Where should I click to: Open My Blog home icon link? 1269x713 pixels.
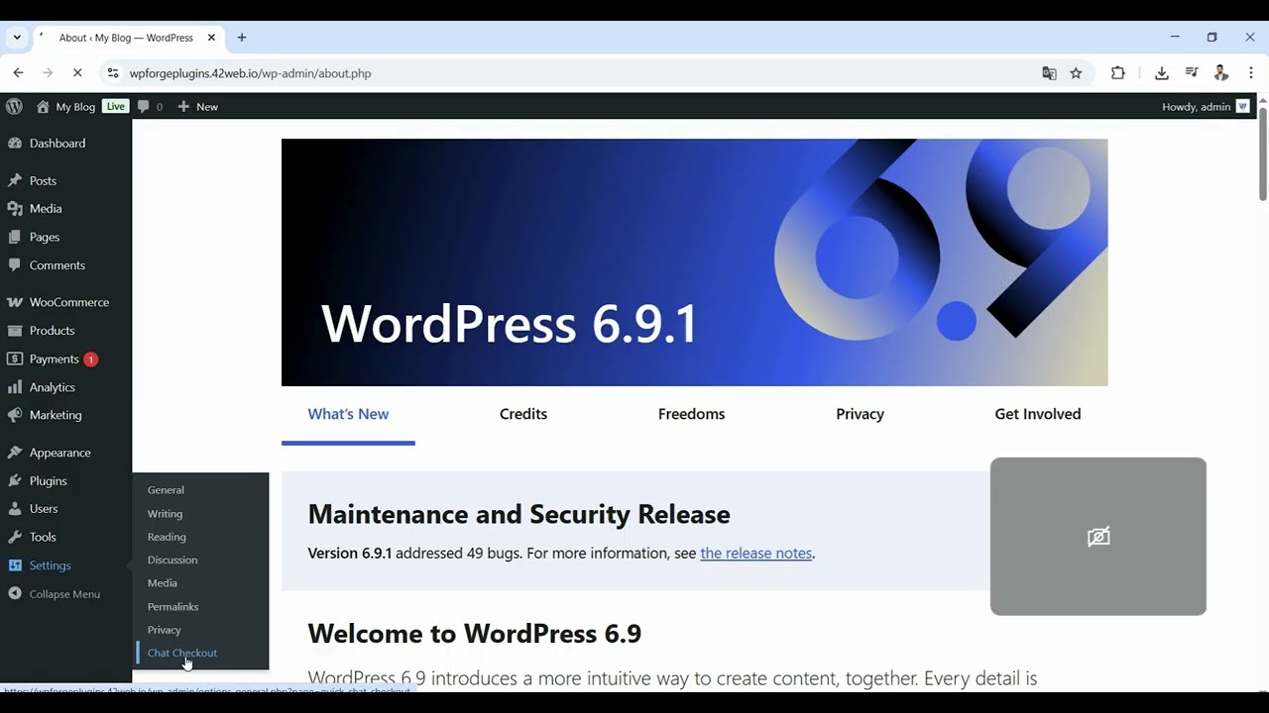point(65,106)
